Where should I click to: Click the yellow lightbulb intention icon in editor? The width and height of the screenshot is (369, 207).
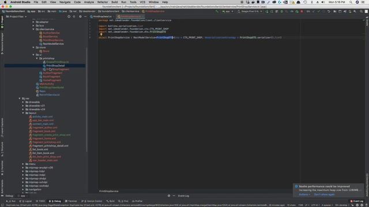point(101,34)
